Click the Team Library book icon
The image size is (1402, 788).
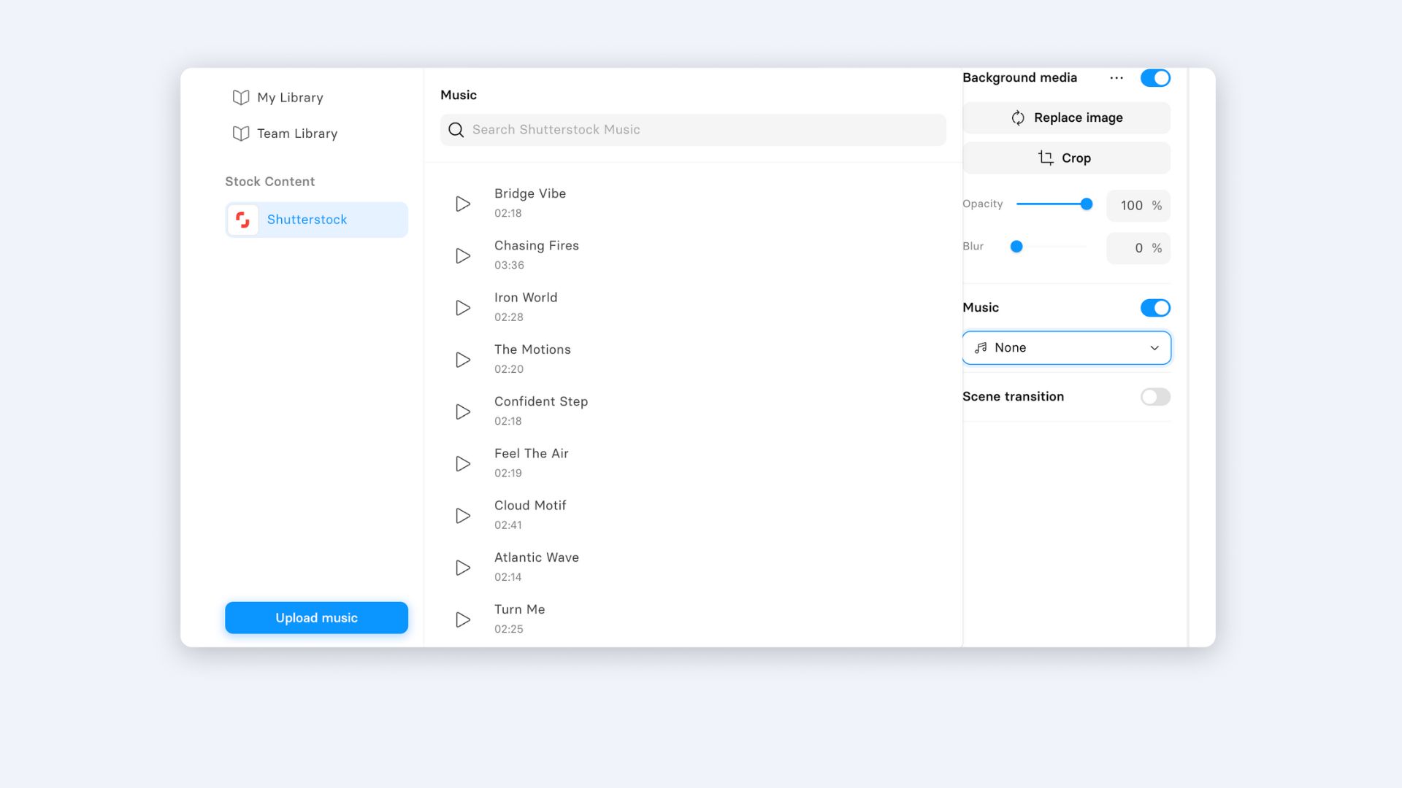click(x=240, y=134)
